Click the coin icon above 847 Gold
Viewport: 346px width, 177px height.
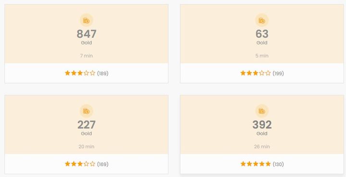pyautogui.click(x=86, y=20)
